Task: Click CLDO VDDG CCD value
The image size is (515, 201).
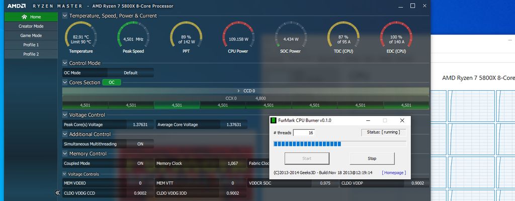Action: (x=140, y=193)
